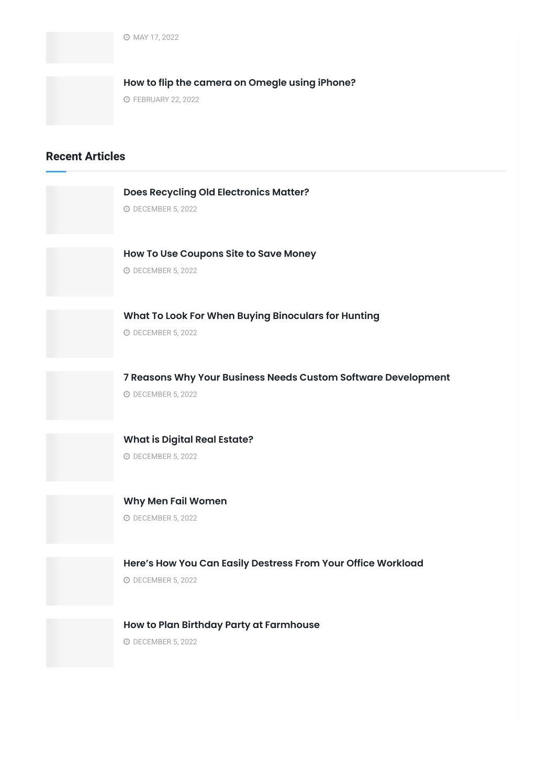Open 'Does Recycling Old Electronics Matter?' article
This screenshot has height=759, width=536.
(x=216, y=192)
